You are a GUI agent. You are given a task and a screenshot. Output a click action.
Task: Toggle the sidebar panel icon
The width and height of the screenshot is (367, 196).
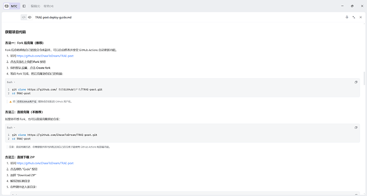point(24,6)
